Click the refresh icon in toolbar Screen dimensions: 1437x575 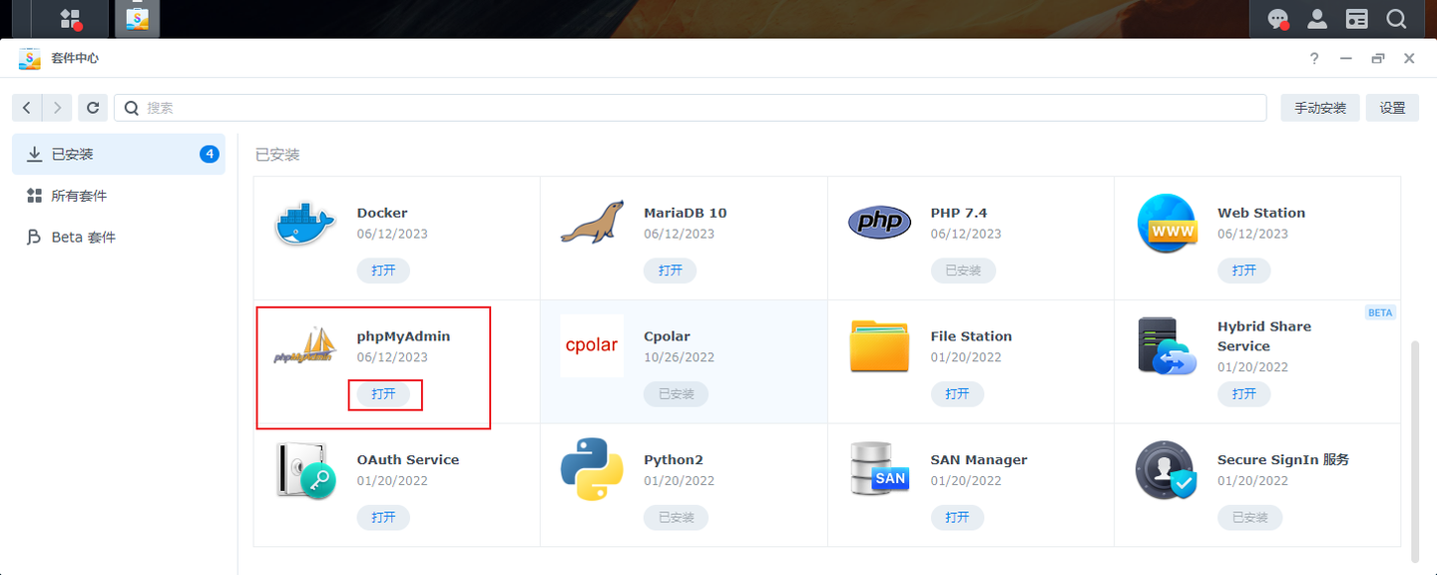pyautogui.click(x=92, y=107)
